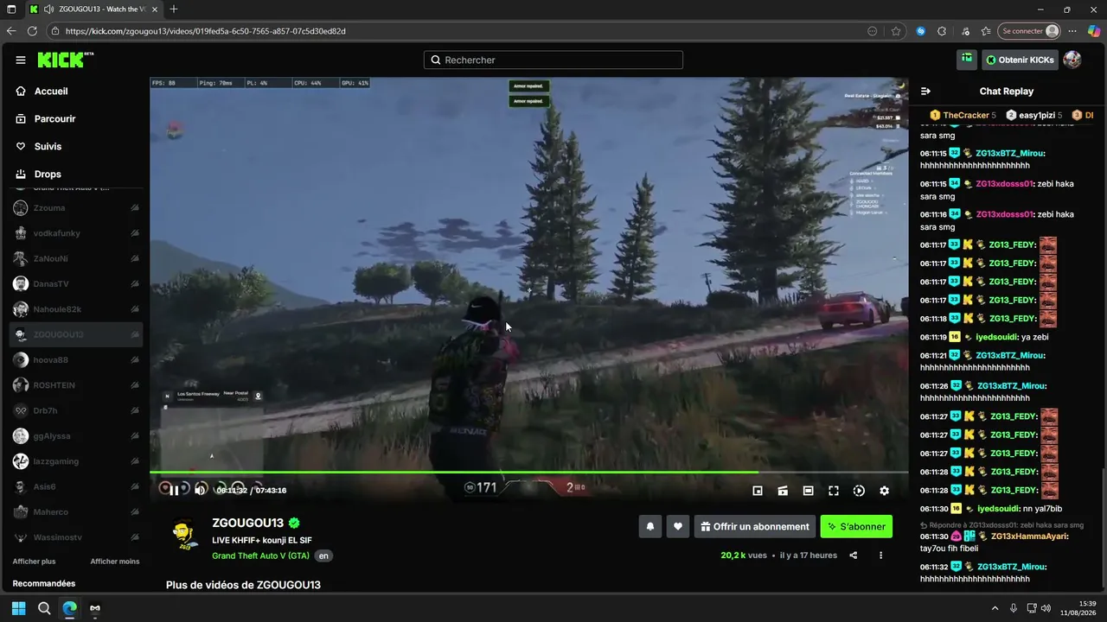This screenshot has width=1107, height=622.
Task: Open ZGOUGOU13 channel name link
Action: pos(248,524)
